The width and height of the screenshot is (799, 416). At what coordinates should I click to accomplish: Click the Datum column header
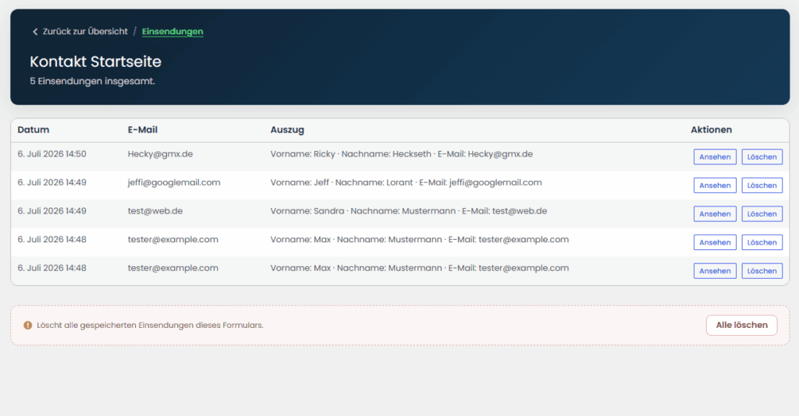[33, 129]
